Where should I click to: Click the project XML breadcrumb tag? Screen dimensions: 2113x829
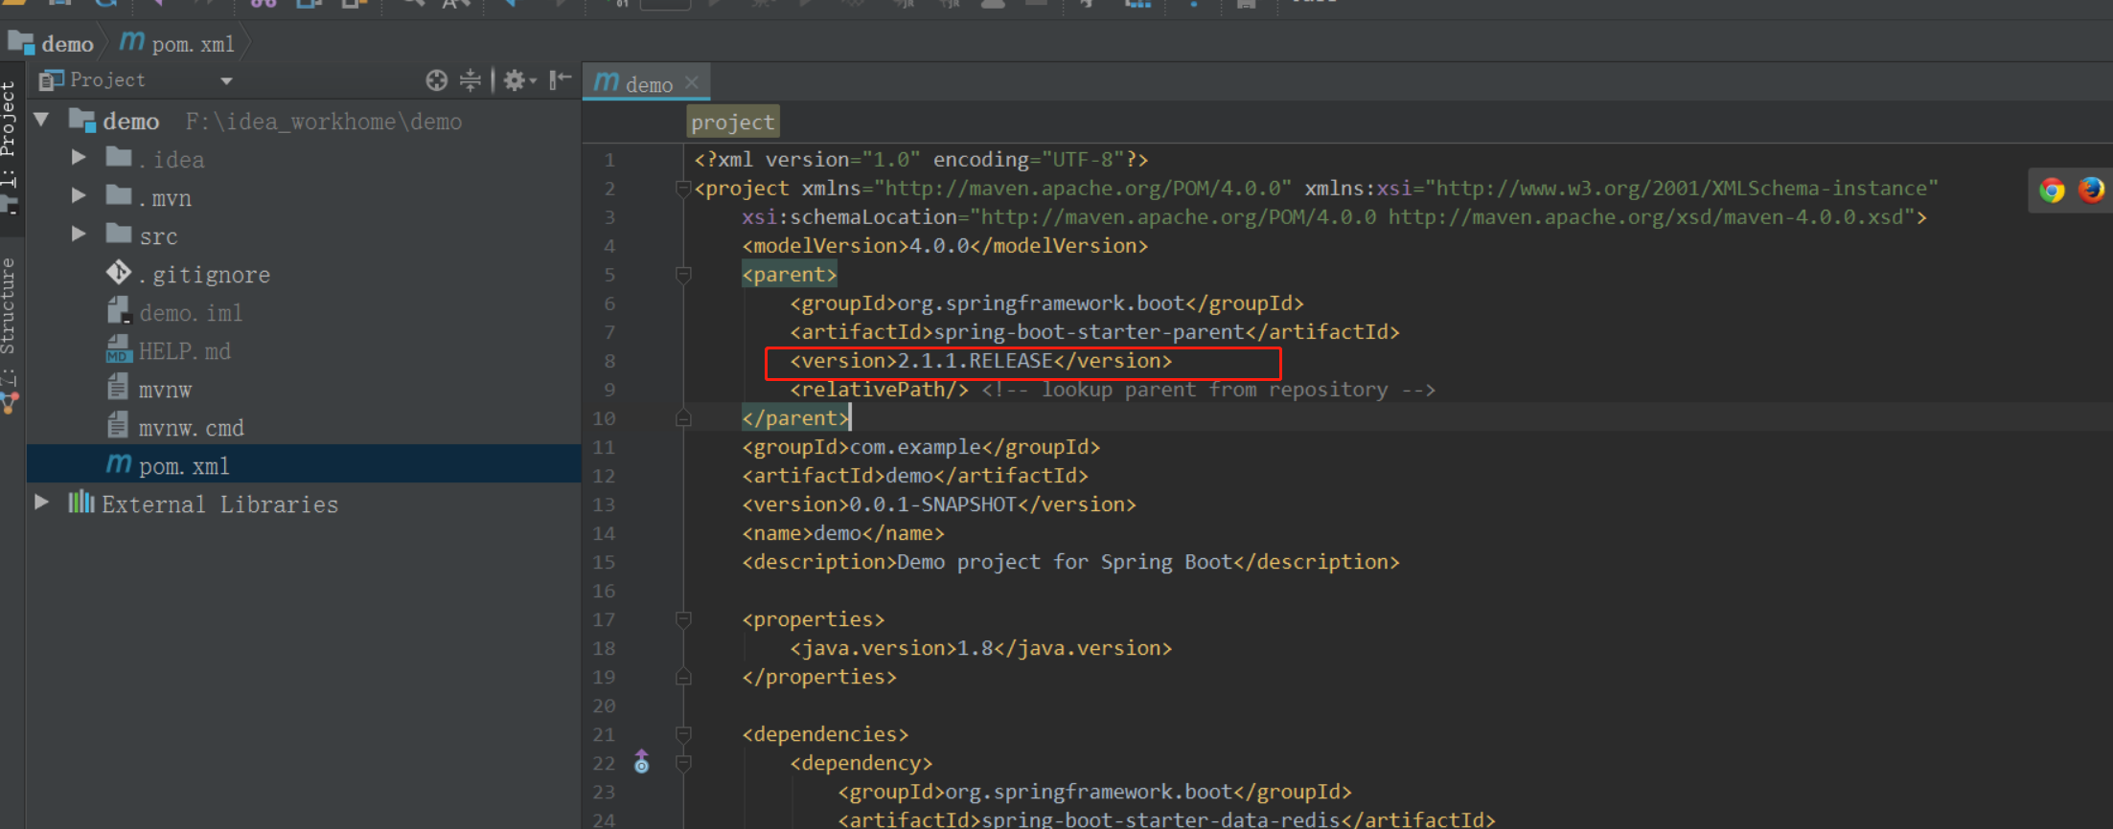pyautogui.click(x=733, y=122)
